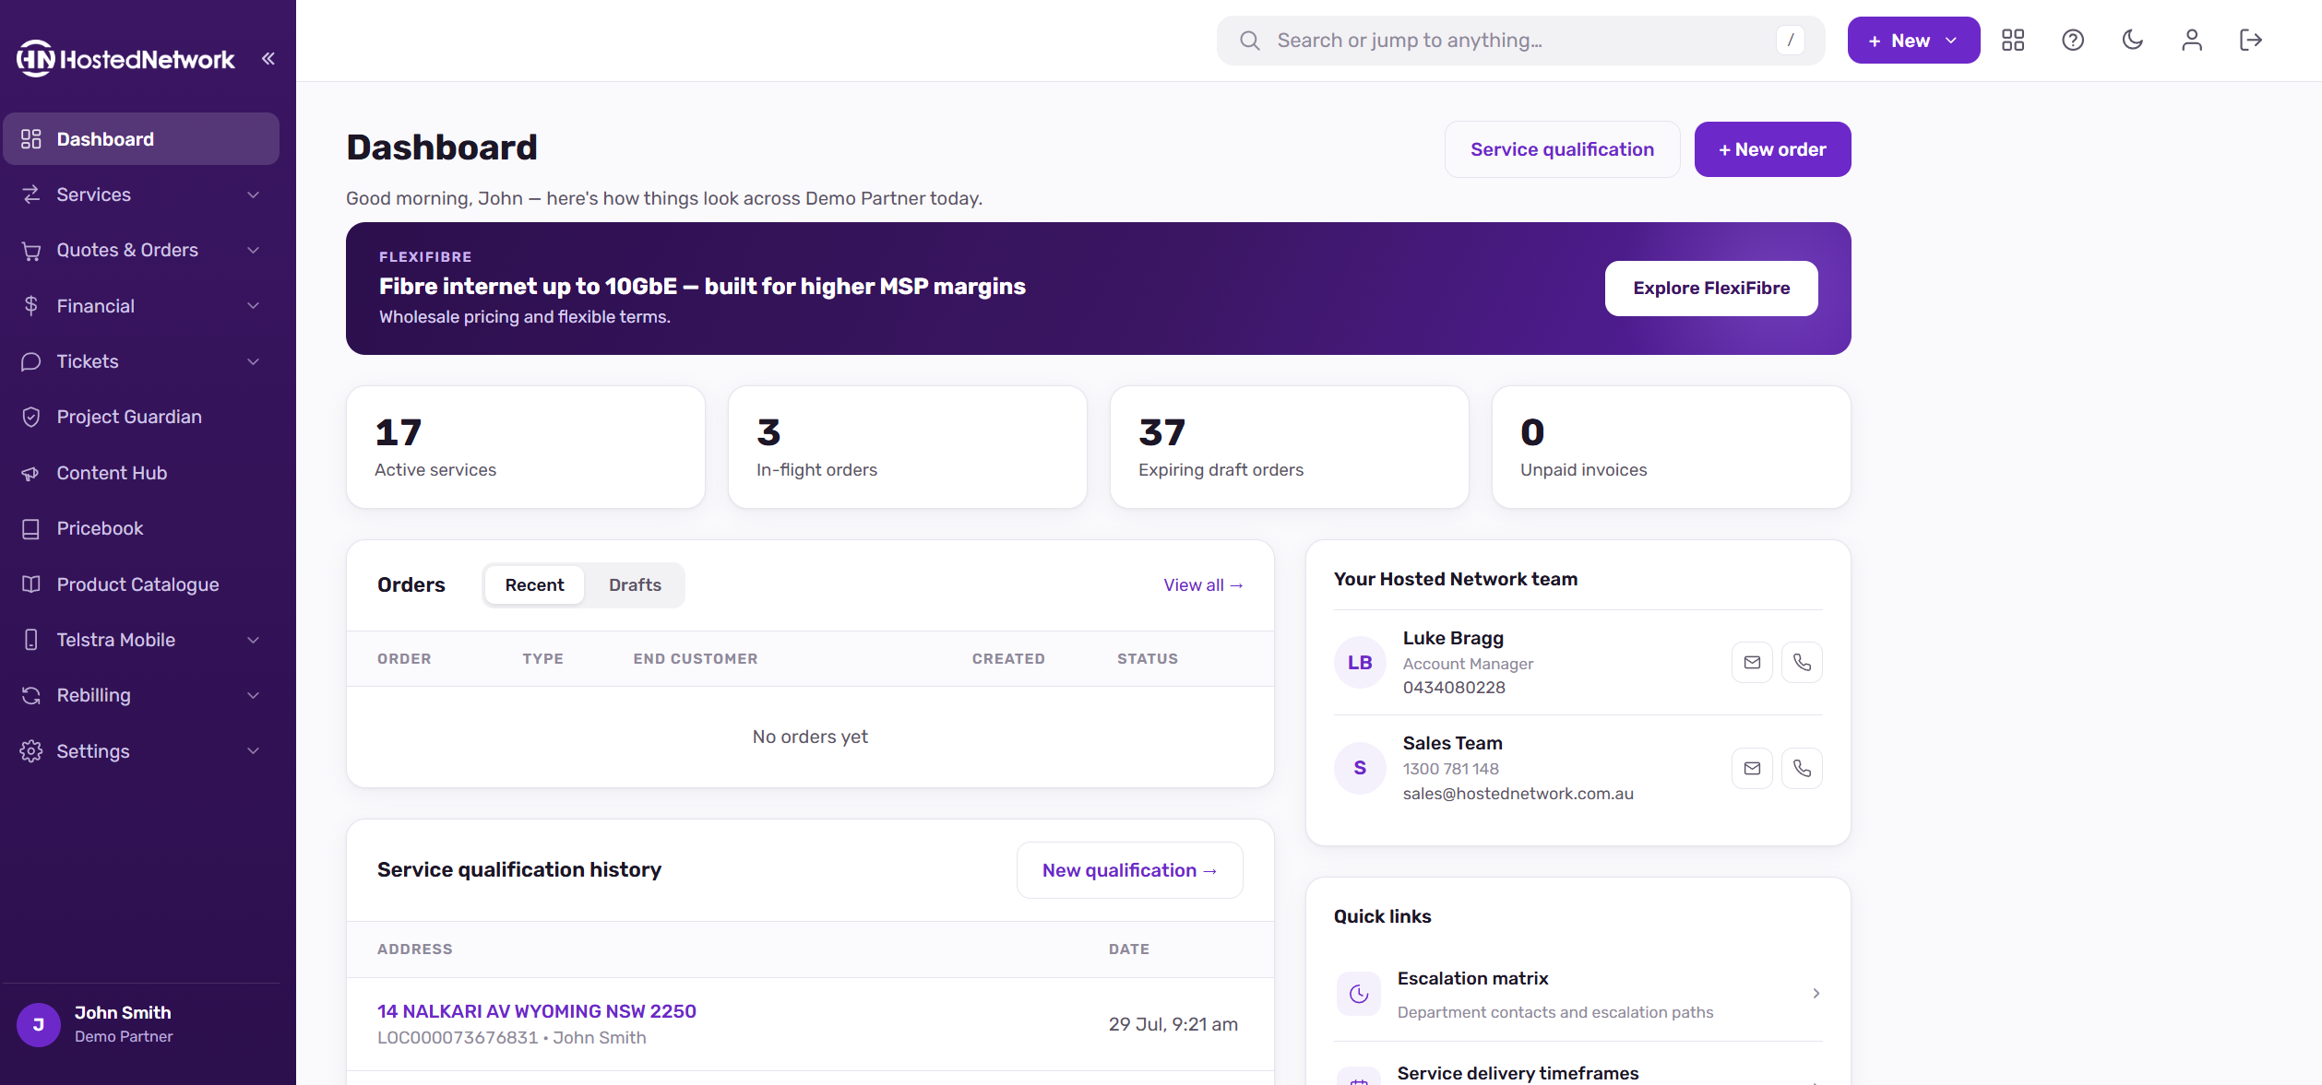The image size is (2322, 1085).
Task: Call the Sales Team via phone icon
Action: pos(1802,768)
